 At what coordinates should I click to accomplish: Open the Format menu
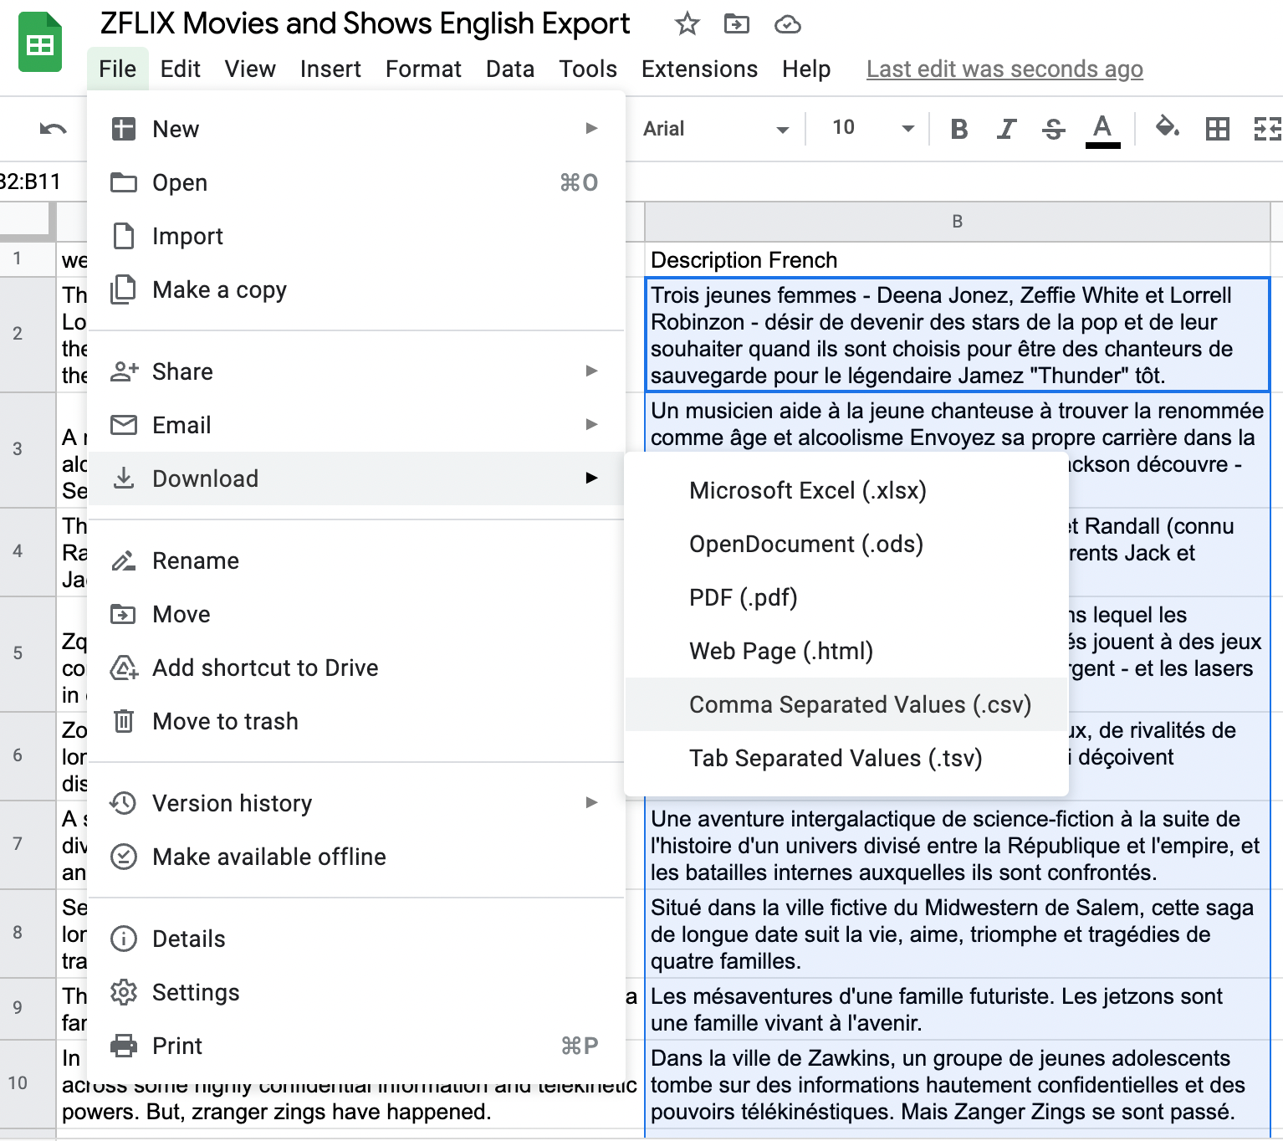(x=423, y=69)
